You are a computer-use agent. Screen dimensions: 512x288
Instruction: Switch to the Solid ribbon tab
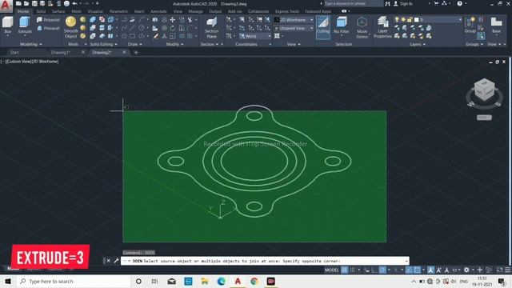(x=41, y=11)
